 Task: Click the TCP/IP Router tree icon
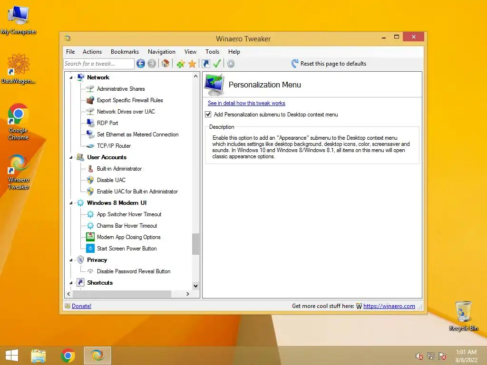90,146
